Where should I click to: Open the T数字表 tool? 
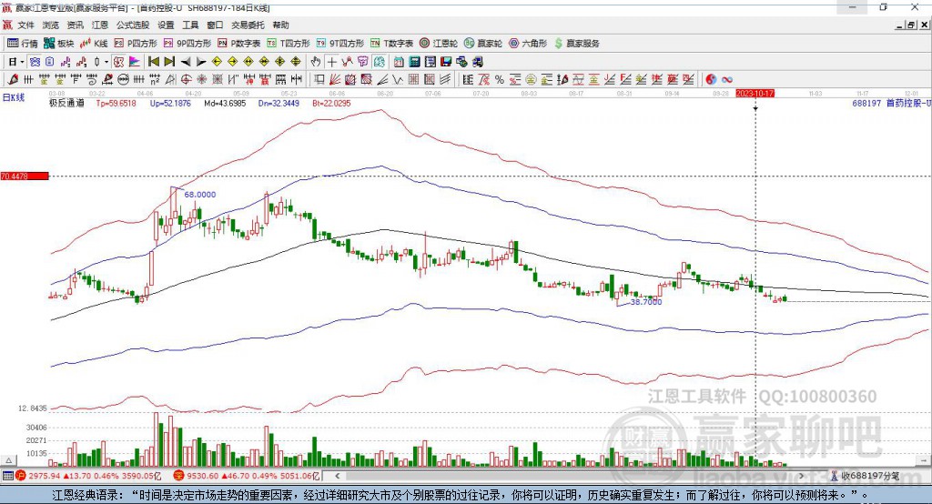pyautogui.click(x=391, y=44)
